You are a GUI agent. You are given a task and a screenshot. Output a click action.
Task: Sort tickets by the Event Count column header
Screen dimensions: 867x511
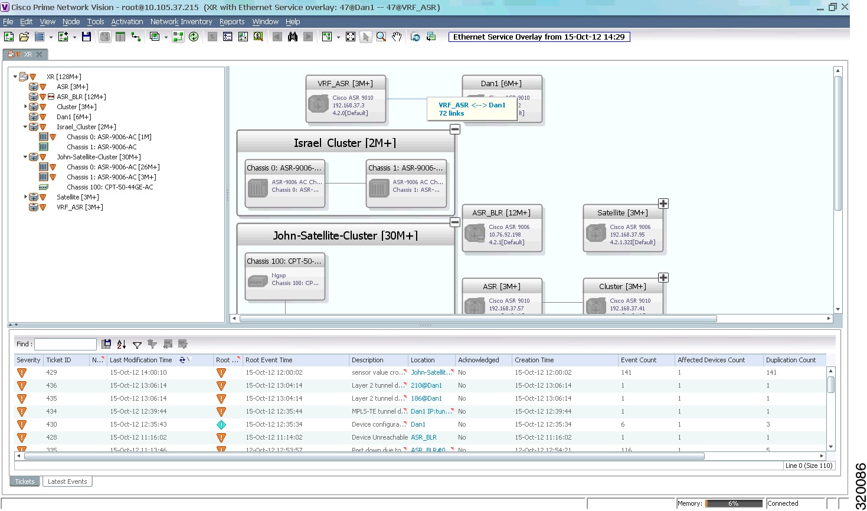click(x=645, y=360)
